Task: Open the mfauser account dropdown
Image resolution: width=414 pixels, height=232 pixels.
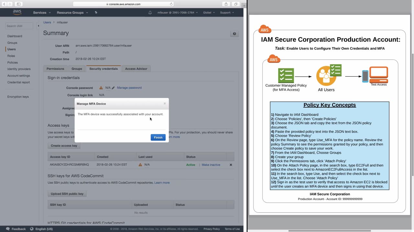Action: (x=178, y=13)
